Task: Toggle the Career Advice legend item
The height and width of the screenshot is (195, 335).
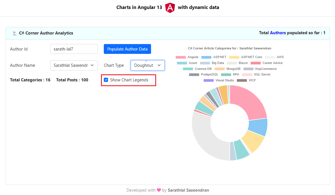Action: tap(267, 63)
